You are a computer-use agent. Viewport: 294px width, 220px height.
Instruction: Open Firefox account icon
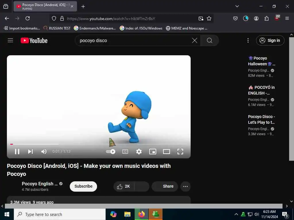tap(256, 18)
